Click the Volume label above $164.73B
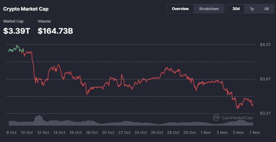 pyautogui.click(x=44, y=21)
